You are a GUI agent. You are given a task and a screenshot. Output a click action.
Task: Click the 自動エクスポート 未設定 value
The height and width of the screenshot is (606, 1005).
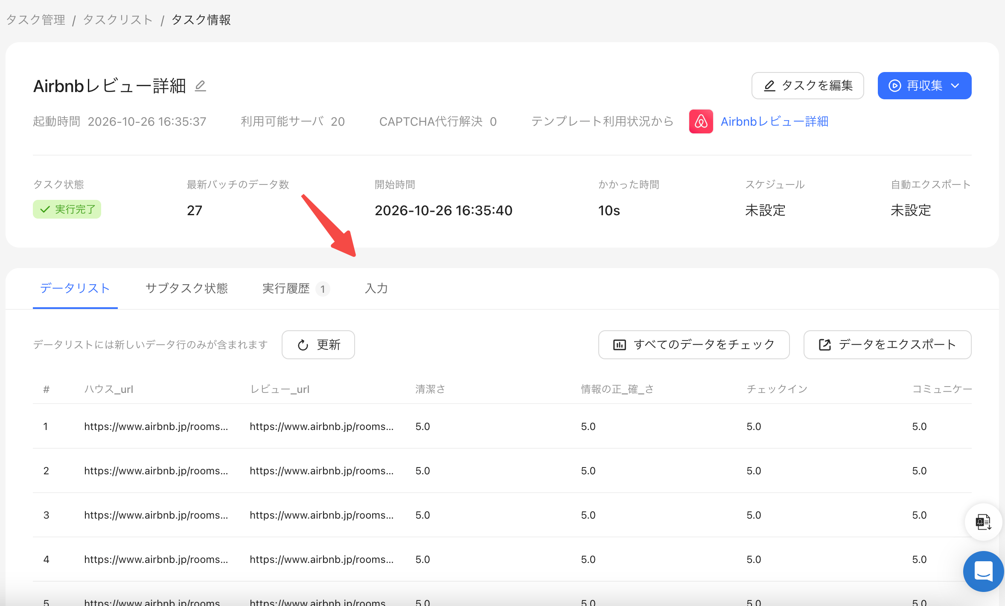(x=911, y=211)
